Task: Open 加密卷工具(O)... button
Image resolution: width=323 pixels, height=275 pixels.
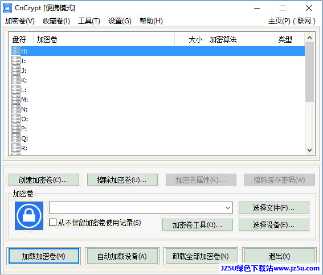Action: tap(198, 225)
